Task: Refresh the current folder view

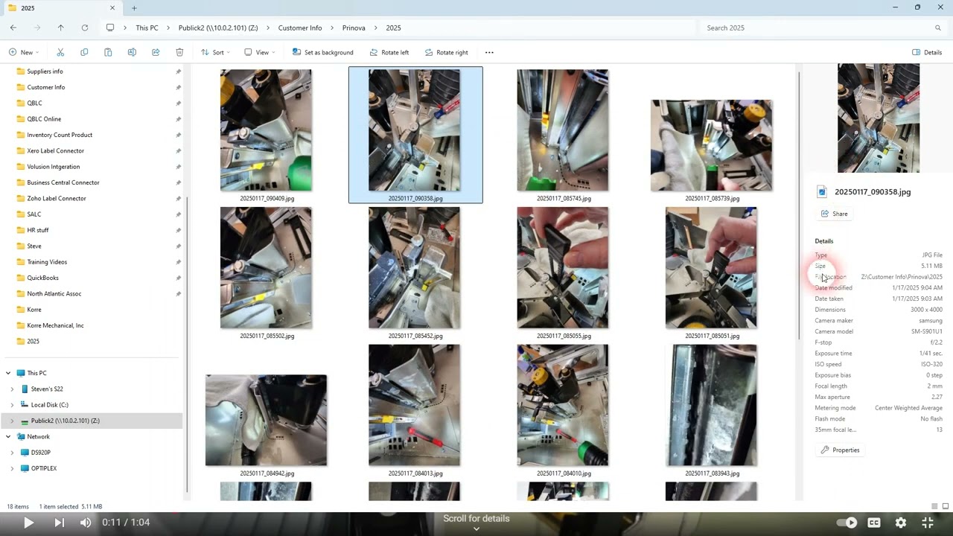Action: 85,28
